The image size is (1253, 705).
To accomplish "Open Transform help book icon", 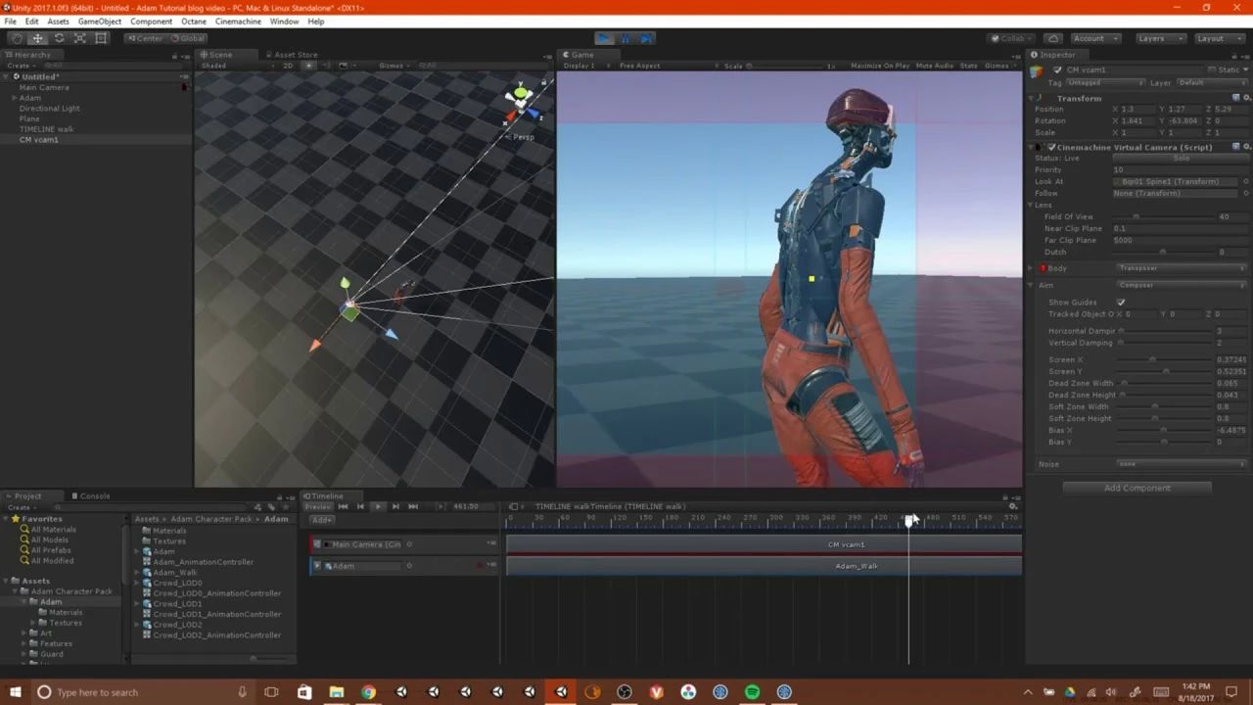I will pyautogui.click(x=1235, y=98).
